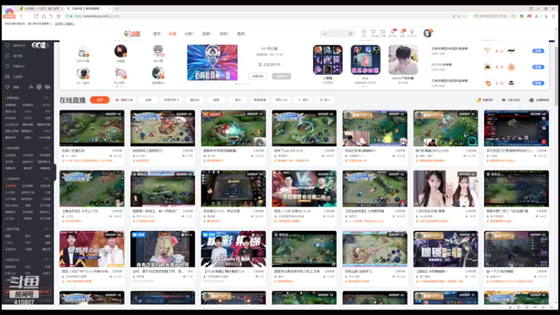Click blue button for 0:2 match
This screenshot has width=560, height=315.
(x=538, y=51)
